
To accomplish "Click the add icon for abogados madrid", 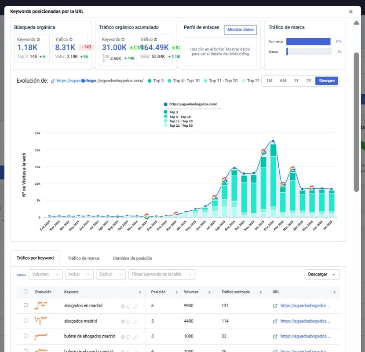I will [123, 322].
